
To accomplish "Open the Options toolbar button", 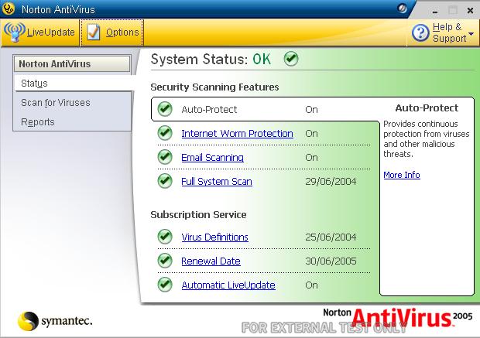I will coord(111,32).
